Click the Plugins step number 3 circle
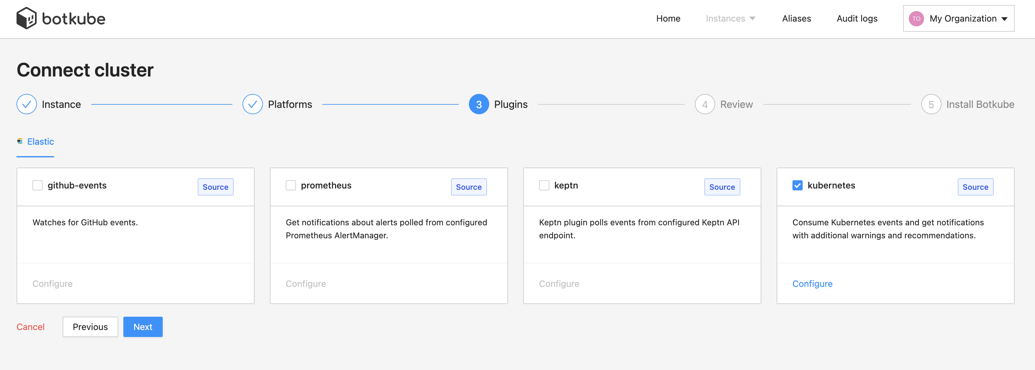The height and width of the screenshot is (370, 1035). [479, 104]
